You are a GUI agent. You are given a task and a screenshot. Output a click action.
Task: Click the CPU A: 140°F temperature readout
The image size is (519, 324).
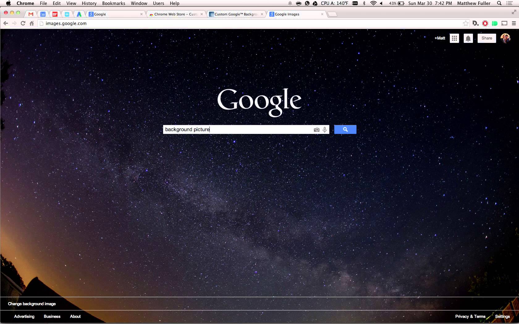coord(335,3)
